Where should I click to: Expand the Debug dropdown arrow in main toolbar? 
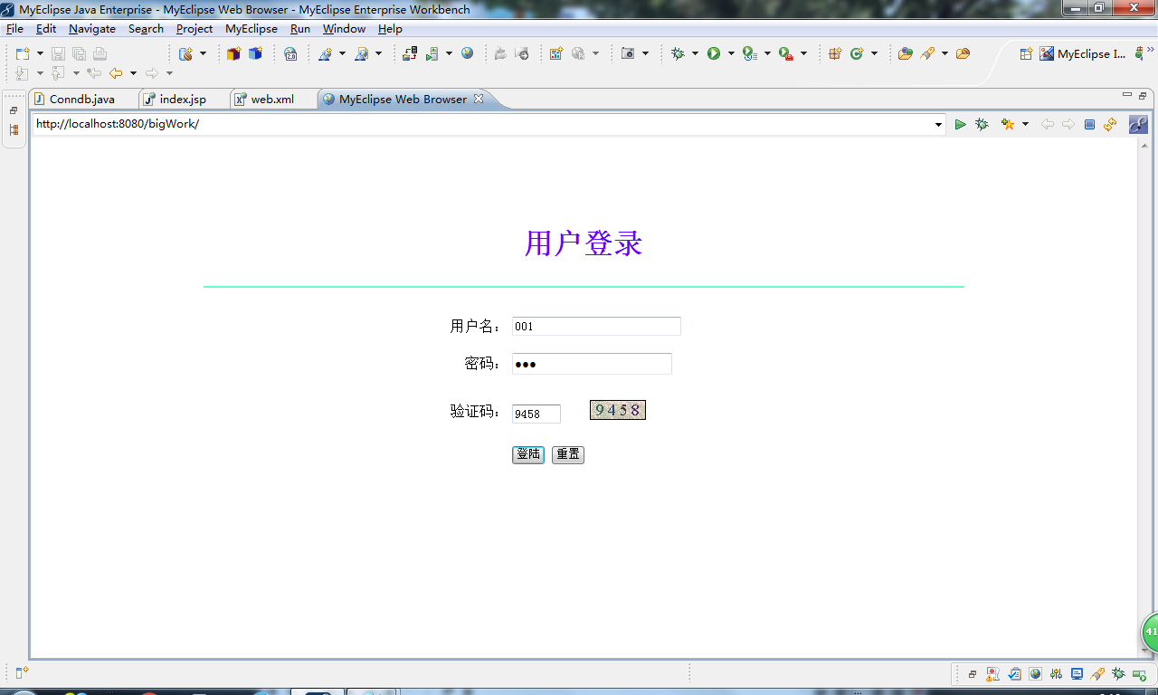[695, 54]
